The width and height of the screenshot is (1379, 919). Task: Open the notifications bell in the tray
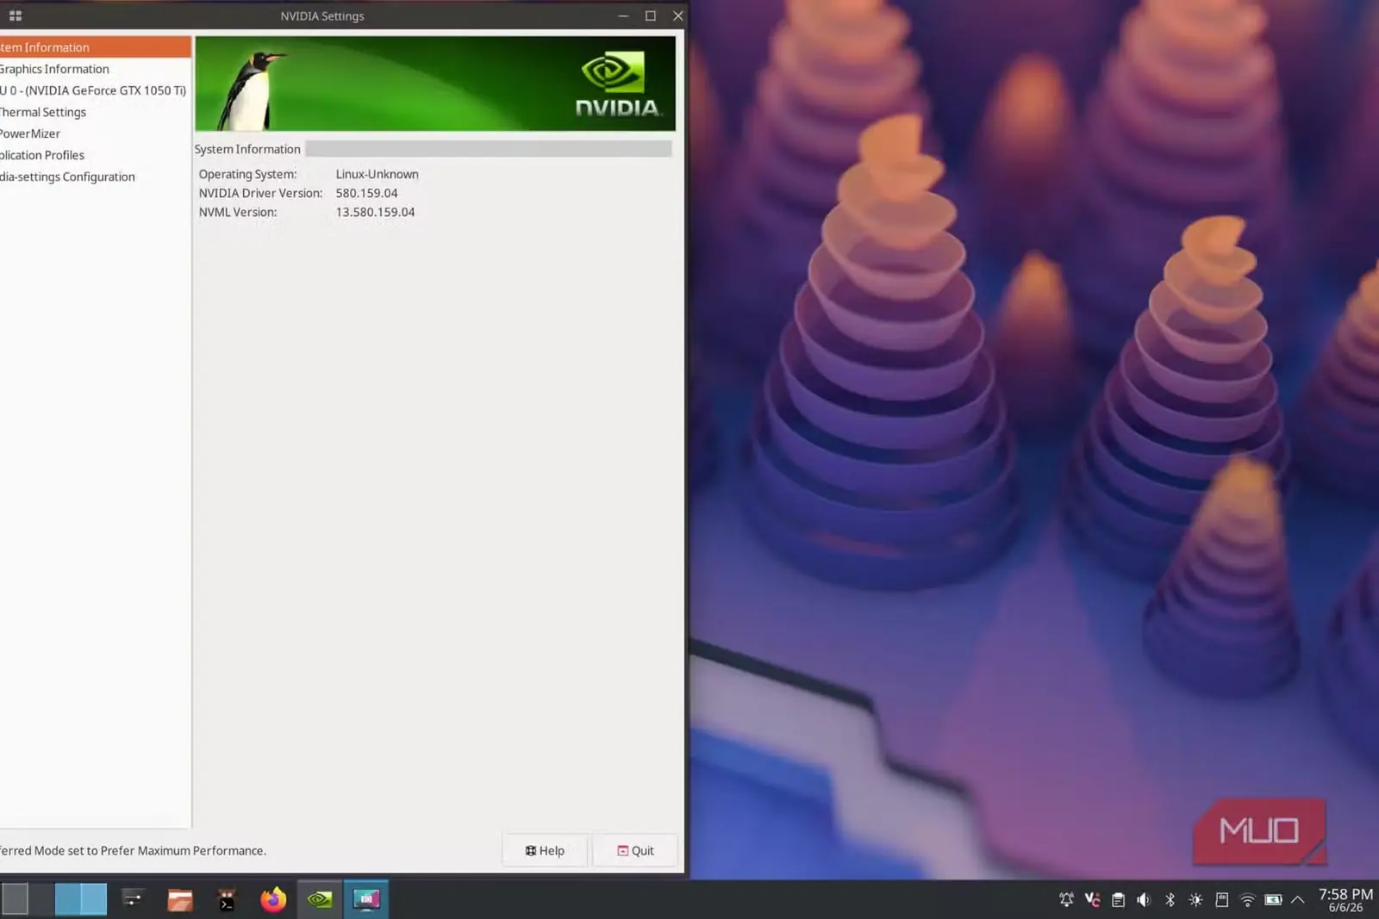coord(1066,900)
